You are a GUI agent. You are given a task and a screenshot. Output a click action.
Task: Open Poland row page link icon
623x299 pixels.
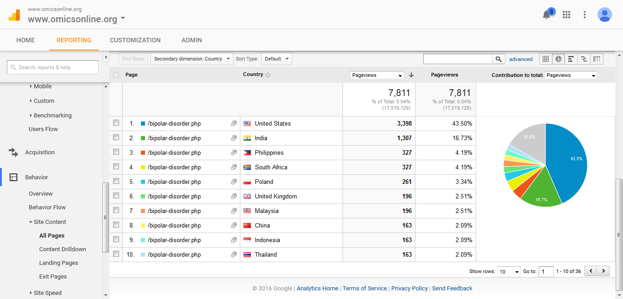pos(234,182)
